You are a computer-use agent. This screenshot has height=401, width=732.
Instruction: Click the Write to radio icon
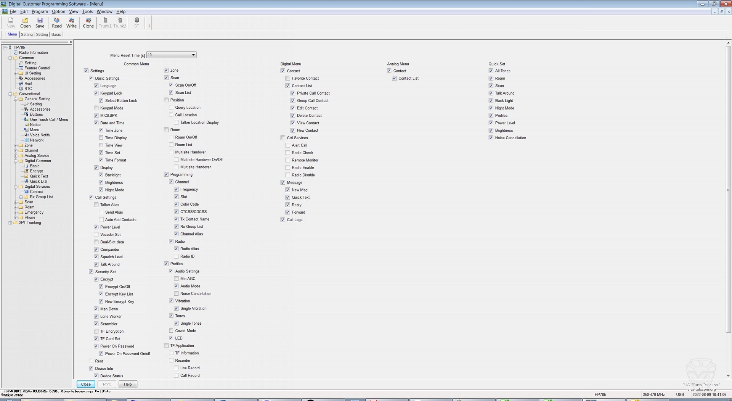coord(71,23)
